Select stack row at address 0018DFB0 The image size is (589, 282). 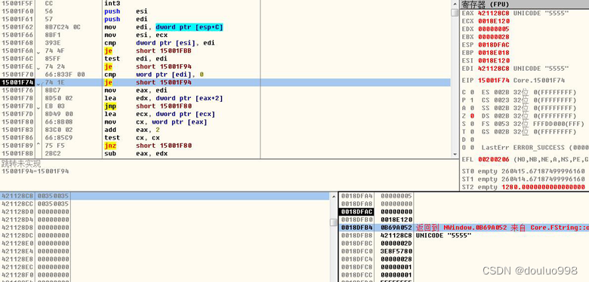[464, 219]
